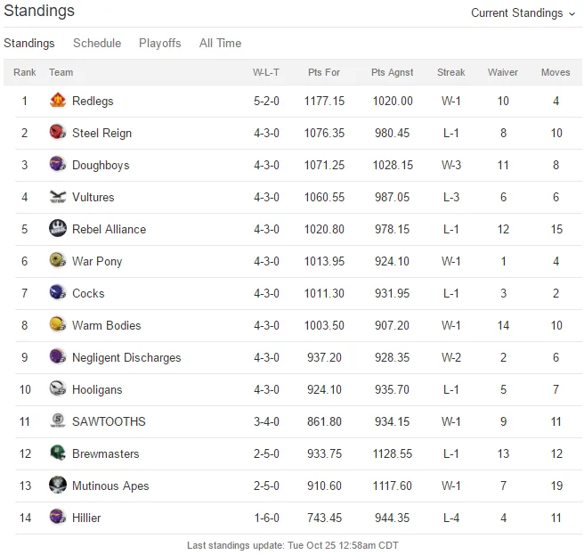Open the Current Standings dropdown
The image size is (584, 555).
coord(523,13)
